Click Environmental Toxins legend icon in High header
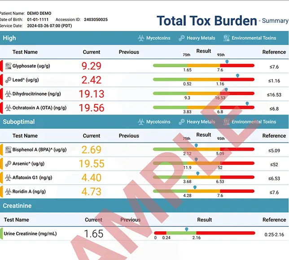 [227, 38]
